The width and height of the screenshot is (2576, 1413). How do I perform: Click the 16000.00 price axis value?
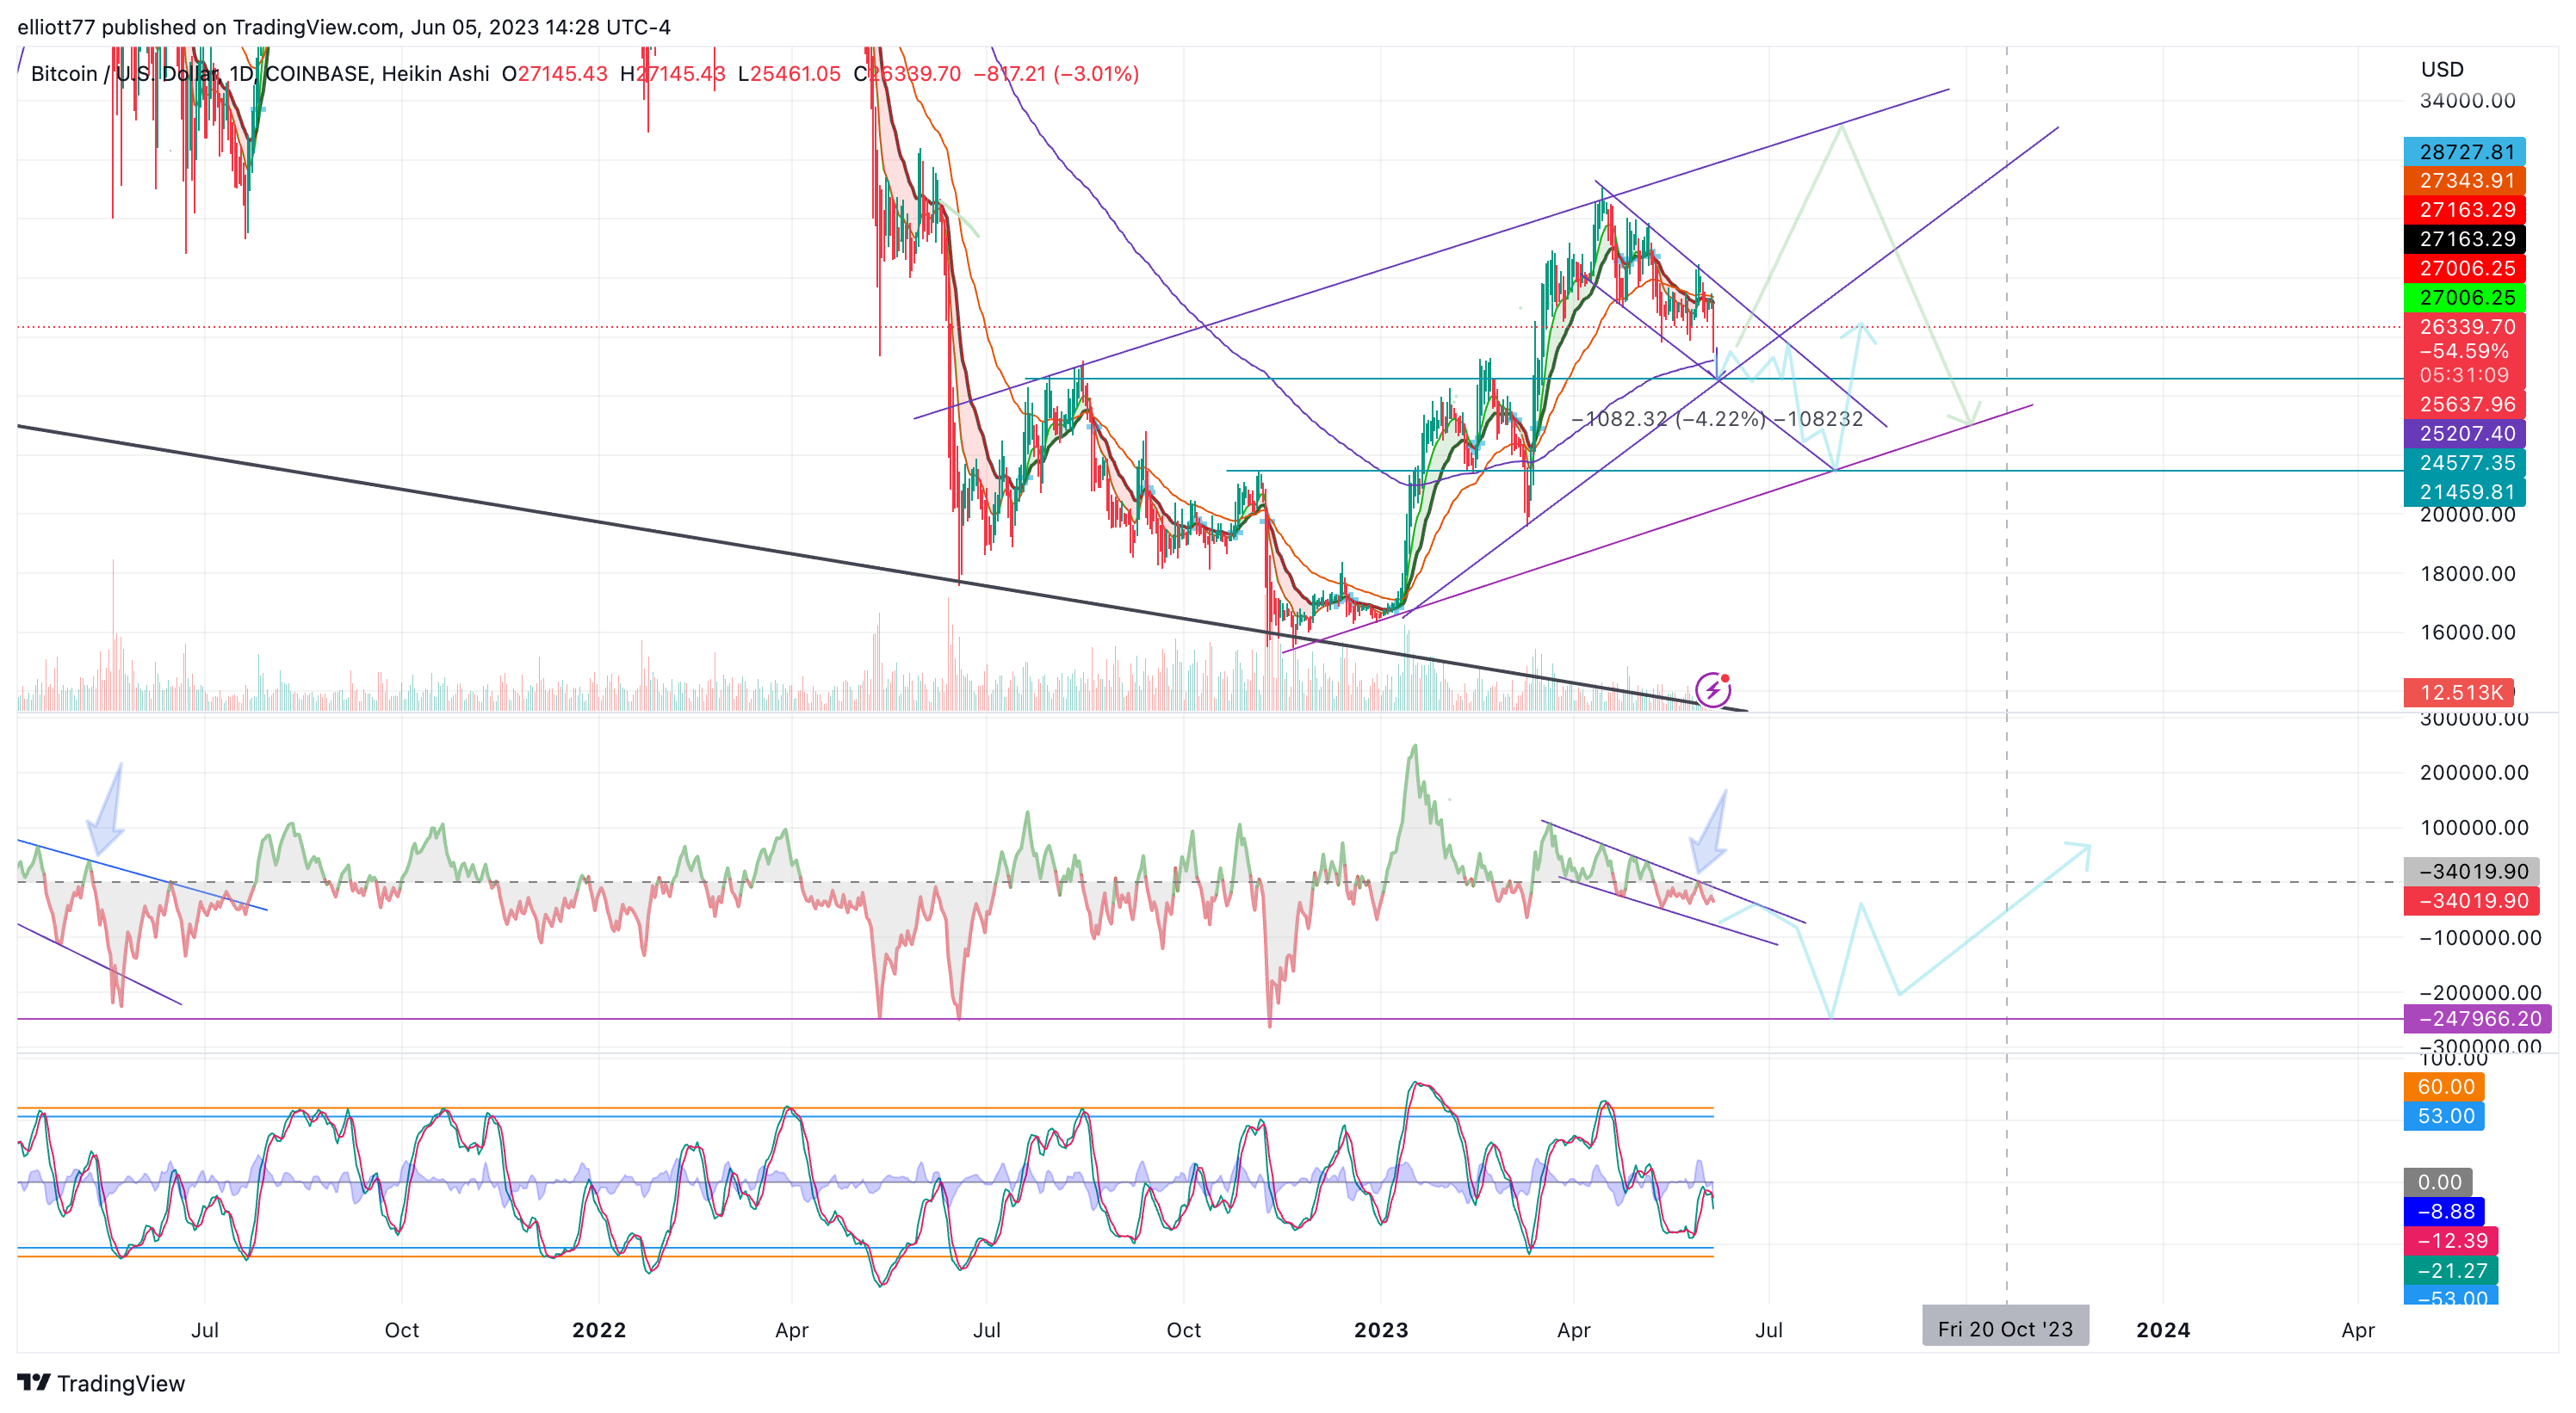(x=2467, y=632)
